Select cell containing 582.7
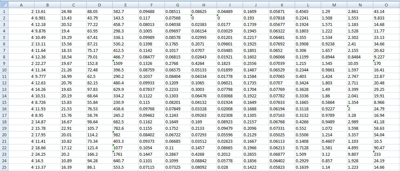The image size is (400, 171). point(125,11)
